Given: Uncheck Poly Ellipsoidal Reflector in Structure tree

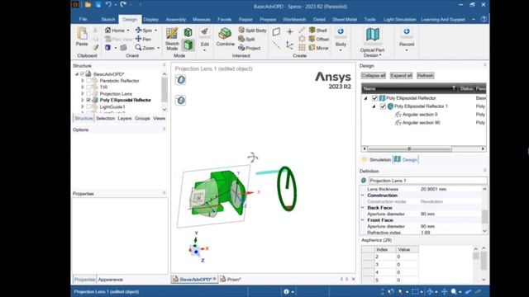Looking at the screenshot, I should [x=88, y=100].
